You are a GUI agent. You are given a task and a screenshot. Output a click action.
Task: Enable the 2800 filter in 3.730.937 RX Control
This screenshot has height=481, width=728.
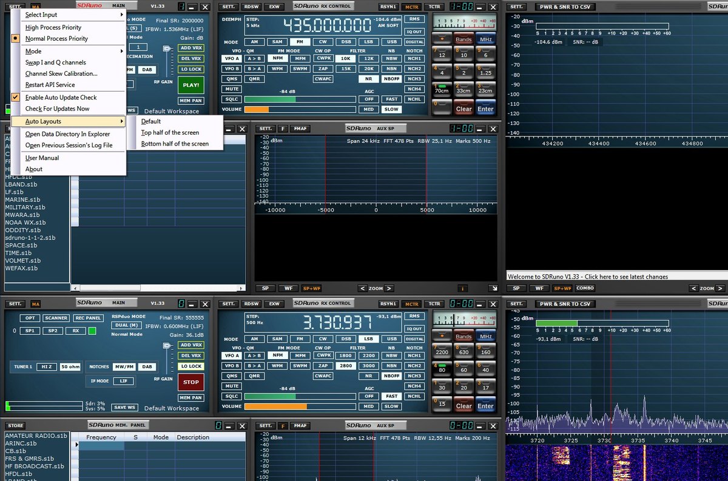click(x=345, y=366)
